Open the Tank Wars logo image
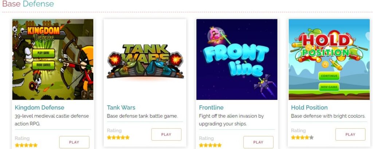This screenshot has width=373, height=149. coord(145,61)
